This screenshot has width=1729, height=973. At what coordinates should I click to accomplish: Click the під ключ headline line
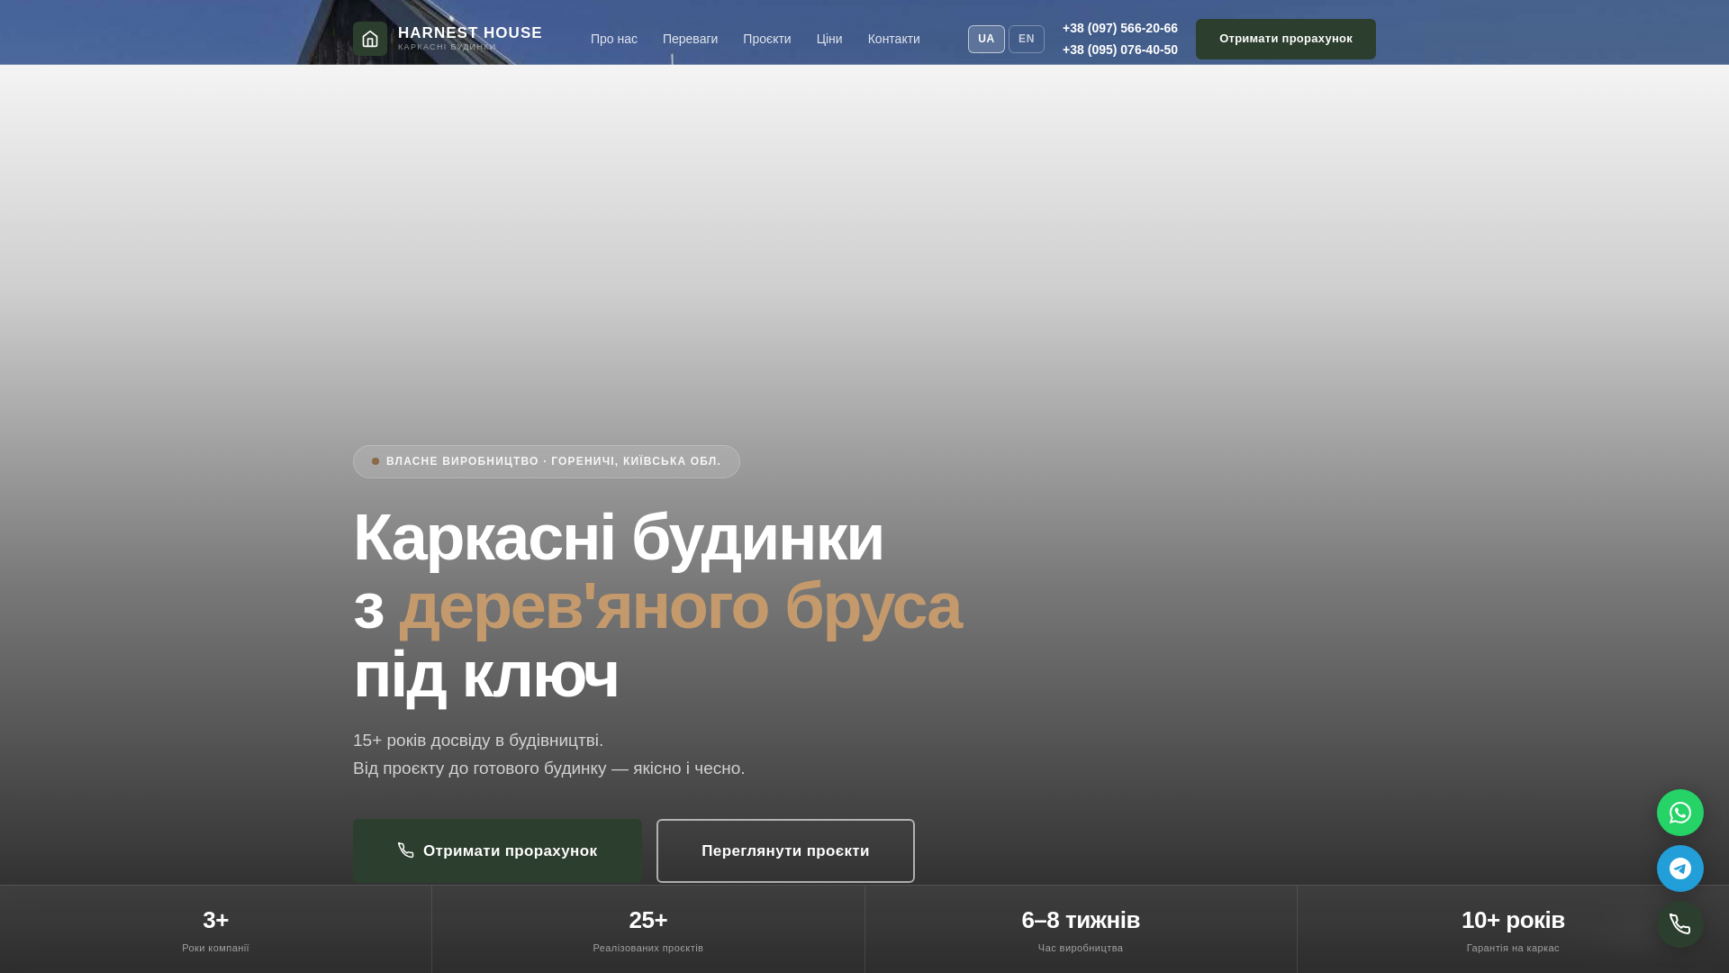485,675
